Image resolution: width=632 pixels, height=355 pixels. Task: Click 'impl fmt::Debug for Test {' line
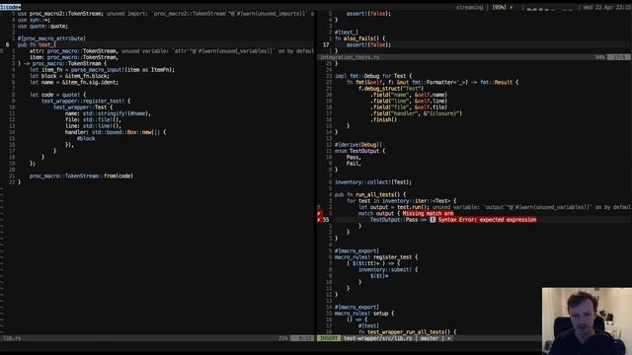click(x=373, y=76)
